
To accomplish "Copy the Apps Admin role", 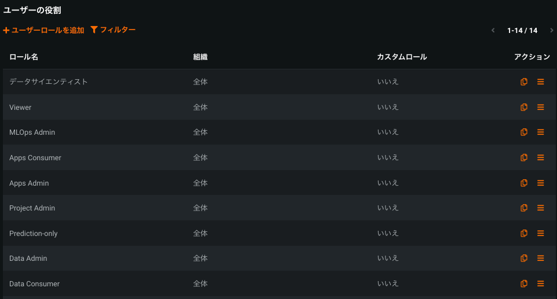I will pyautogui.click(x=524, y=183).
